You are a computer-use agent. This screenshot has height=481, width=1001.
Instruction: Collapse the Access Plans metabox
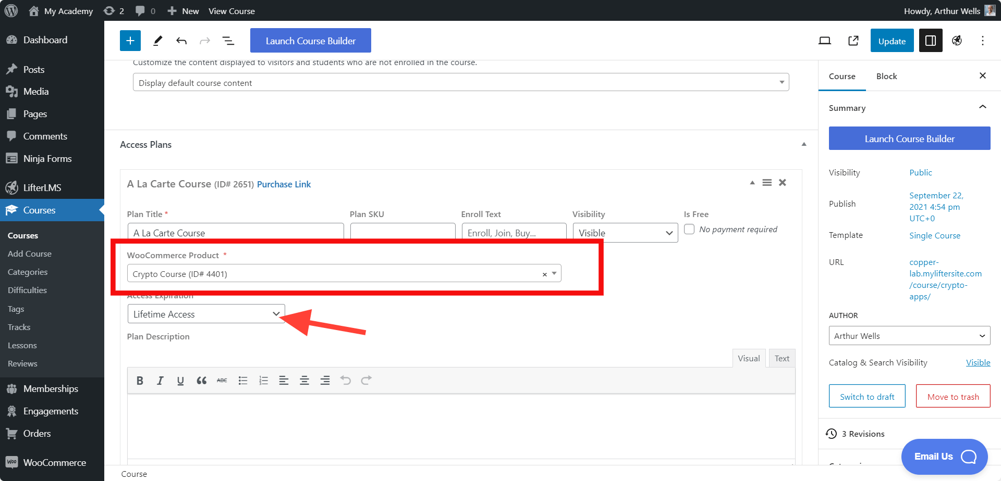coord(804,145)
